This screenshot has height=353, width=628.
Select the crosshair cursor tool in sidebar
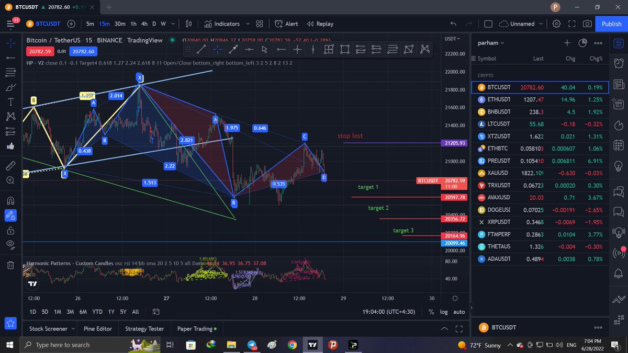(10, 44)
